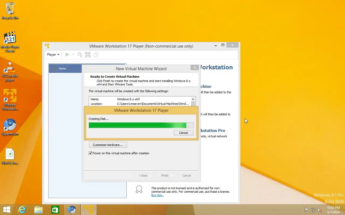345x215 pixels.
Task: Open Customize Hardware settings
Action: tap(108, 145)
